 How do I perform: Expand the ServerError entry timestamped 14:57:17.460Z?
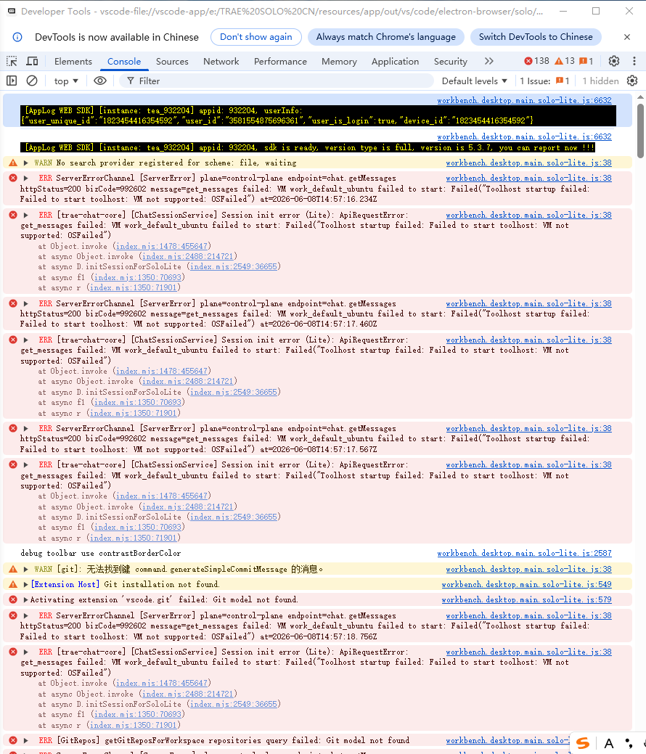click(26, 304)
